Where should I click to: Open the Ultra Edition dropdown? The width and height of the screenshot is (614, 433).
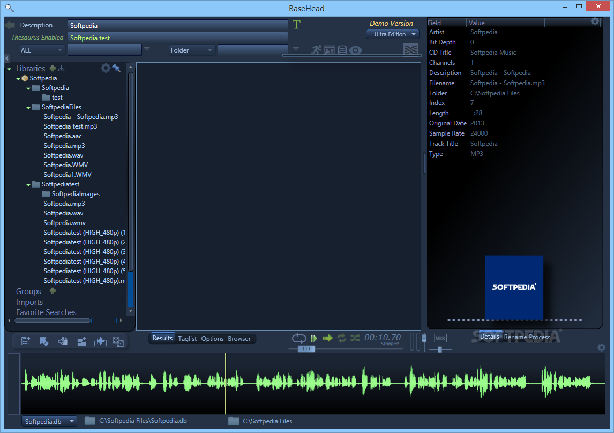pos(393,34)
